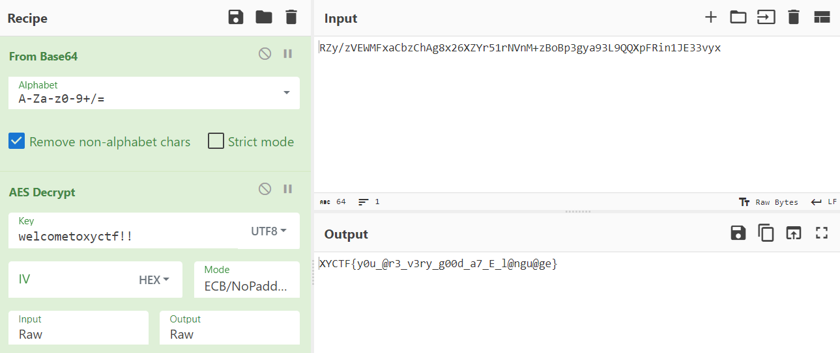
Task: Open file as input icon
Action: (766, 18)
